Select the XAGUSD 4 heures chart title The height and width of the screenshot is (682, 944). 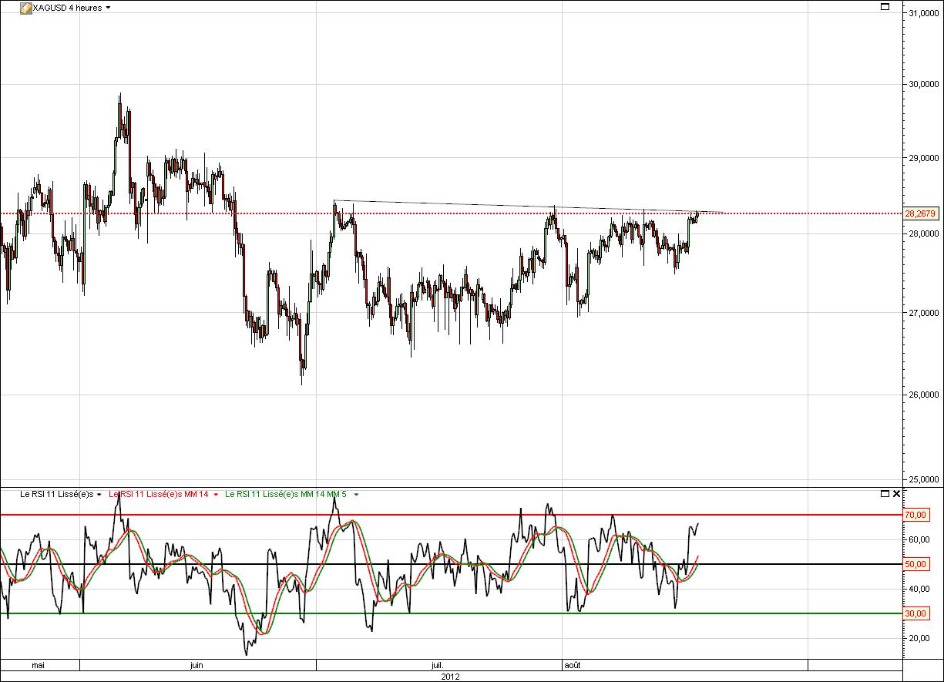tap(68, 8)
